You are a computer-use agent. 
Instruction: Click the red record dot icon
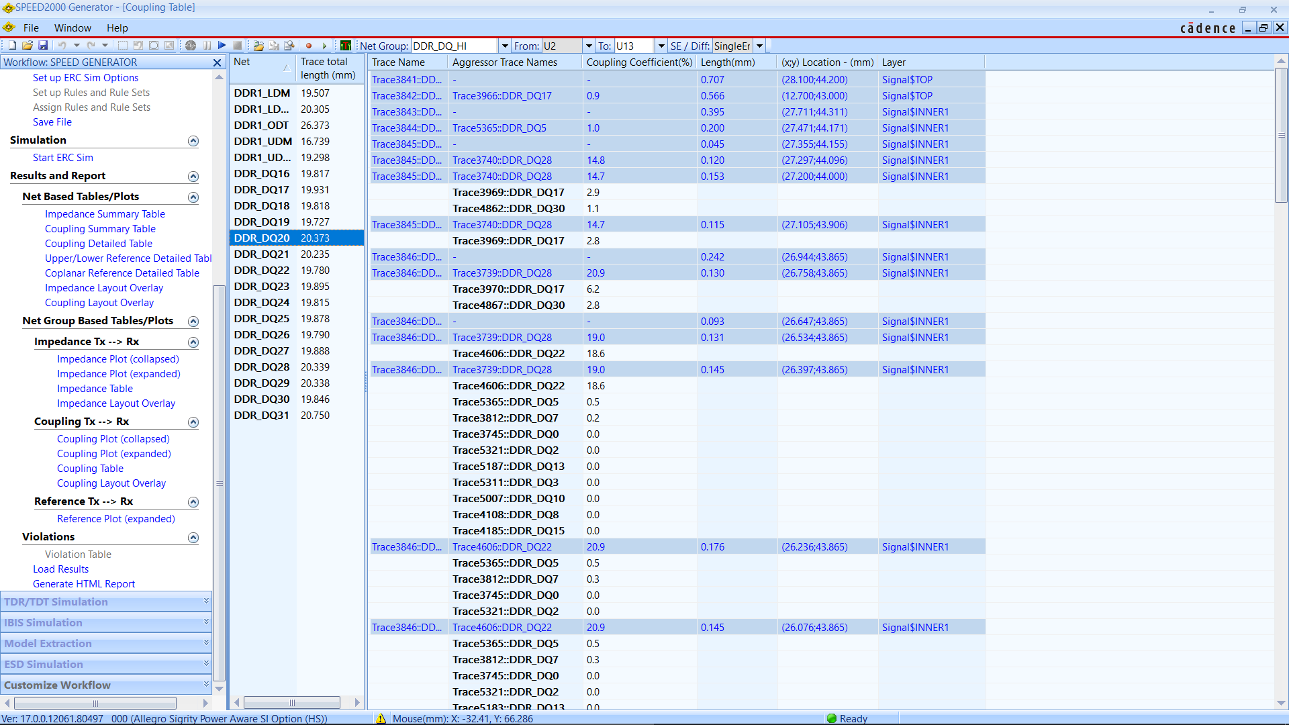(x=309, y=46)
